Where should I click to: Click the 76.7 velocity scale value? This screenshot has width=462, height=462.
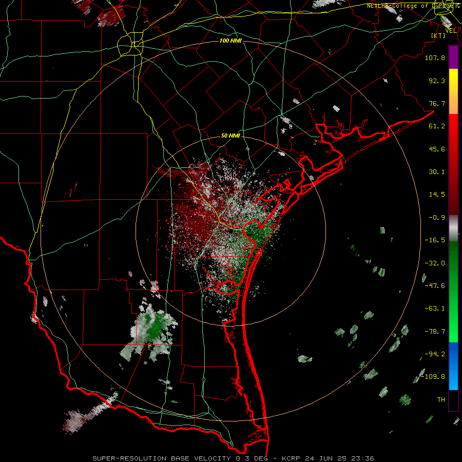(437, 103)
